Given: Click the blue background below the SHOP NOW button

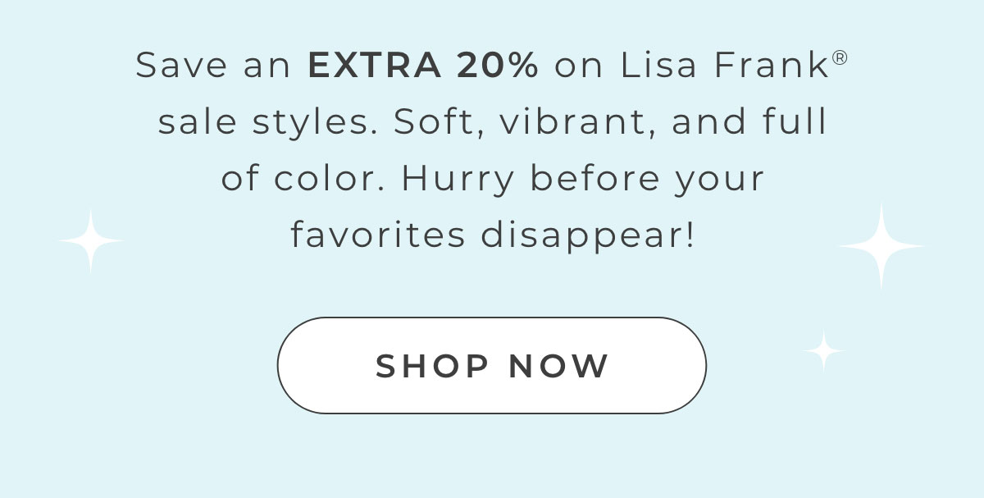Looking at the screenshot, I should (492, 459).
